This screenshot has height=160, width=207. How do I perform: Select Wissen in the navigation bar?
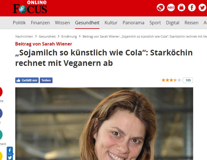62,23
